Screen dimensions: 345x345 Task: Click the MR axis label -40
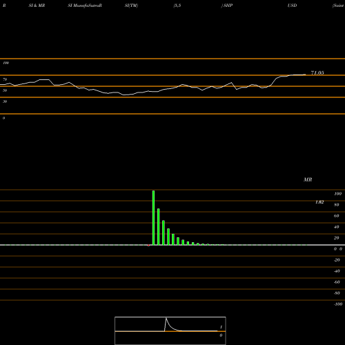(x=337, y=271)
